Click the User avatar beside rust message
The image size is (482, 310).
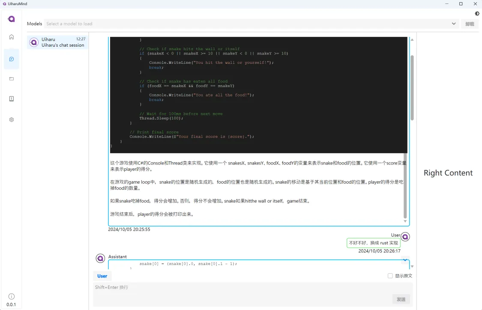click(405, 237)
